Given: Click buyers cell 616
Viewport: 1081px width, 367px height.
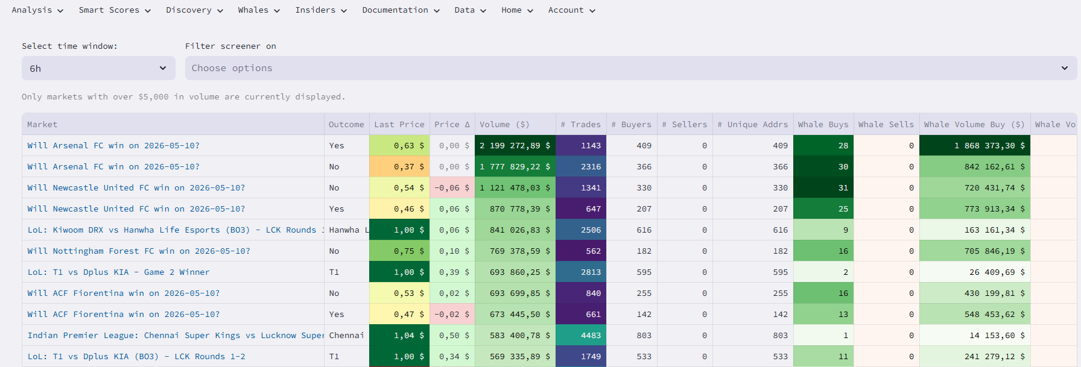Looking at the screenshot, I should pyautogui.click(x=632, y=230).
